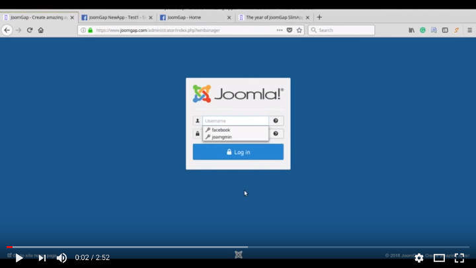Viewport: 476px width, 268px height.
Task: Close the JoomGap - Home tab
Action: [x=229, y=18]
